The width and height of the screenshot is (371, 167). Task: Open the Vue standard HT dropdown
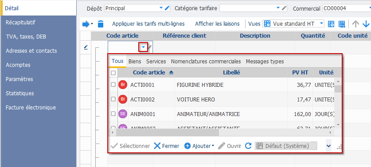(293, 23)
